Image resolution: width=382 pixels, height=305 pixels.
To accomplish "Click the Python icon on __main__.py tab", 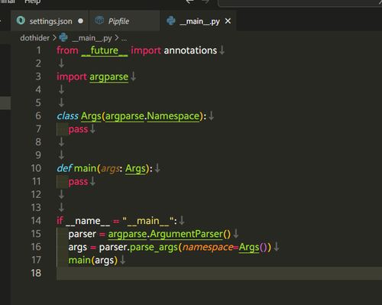I will (x=171, y=21).
